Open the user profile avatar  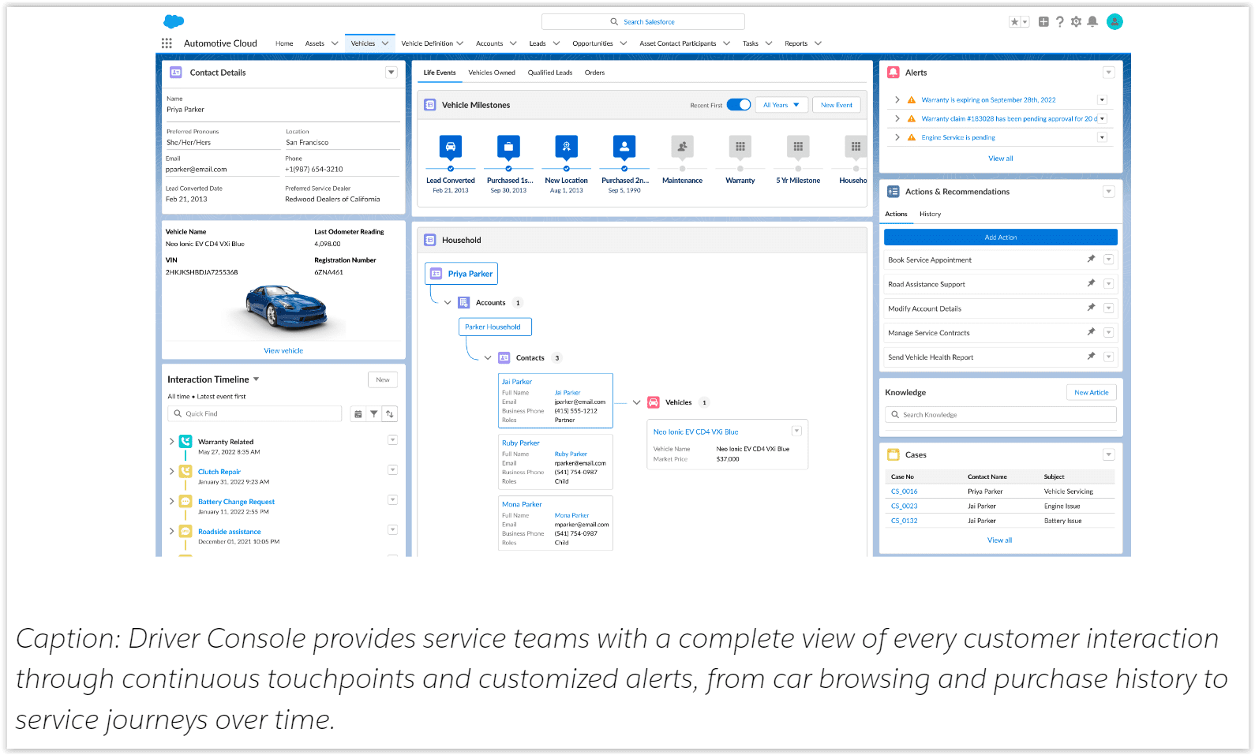(x=1115, y=22)
